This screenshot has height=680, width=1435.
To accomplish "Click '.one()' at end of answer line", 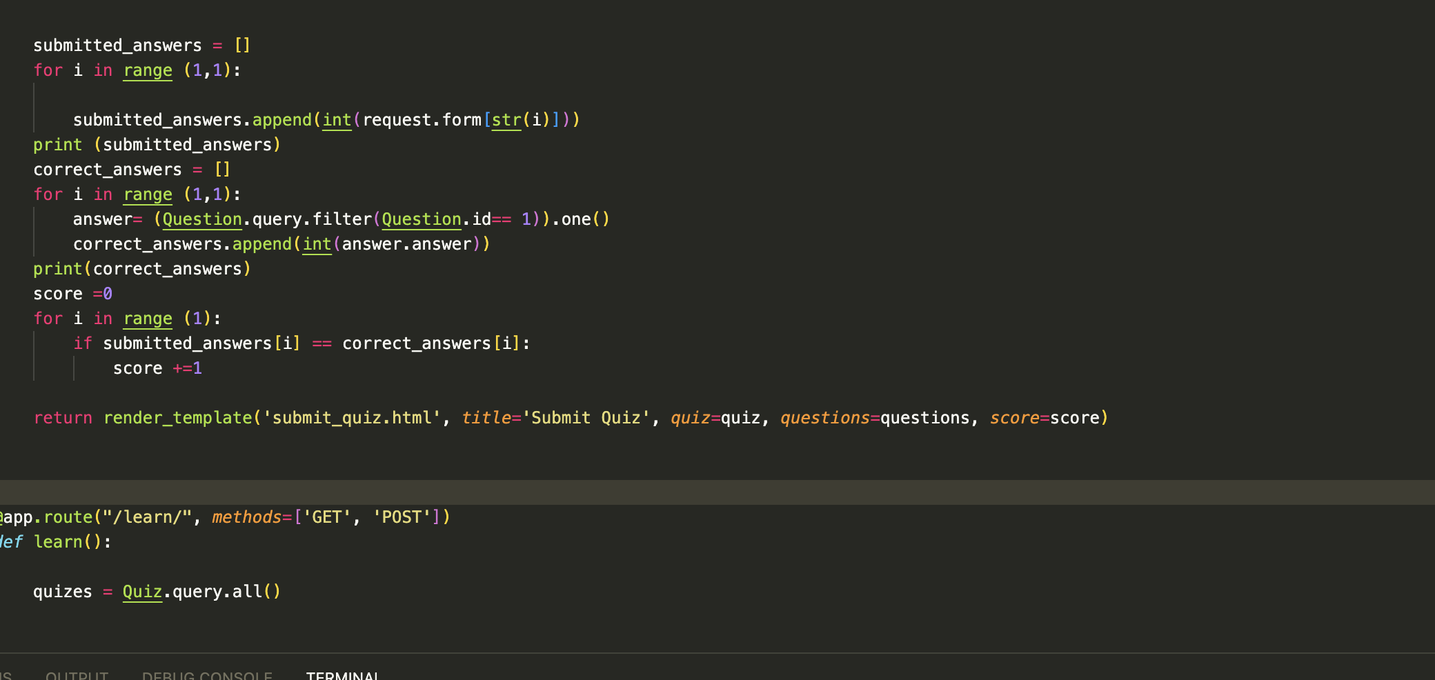I will (x=581, y=219).
